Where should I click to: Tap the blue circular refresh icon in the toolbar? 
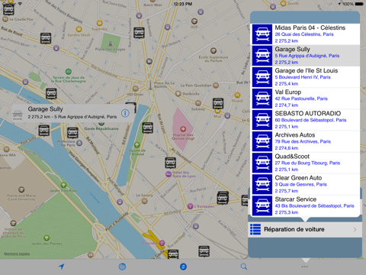[x=183, y=267]
